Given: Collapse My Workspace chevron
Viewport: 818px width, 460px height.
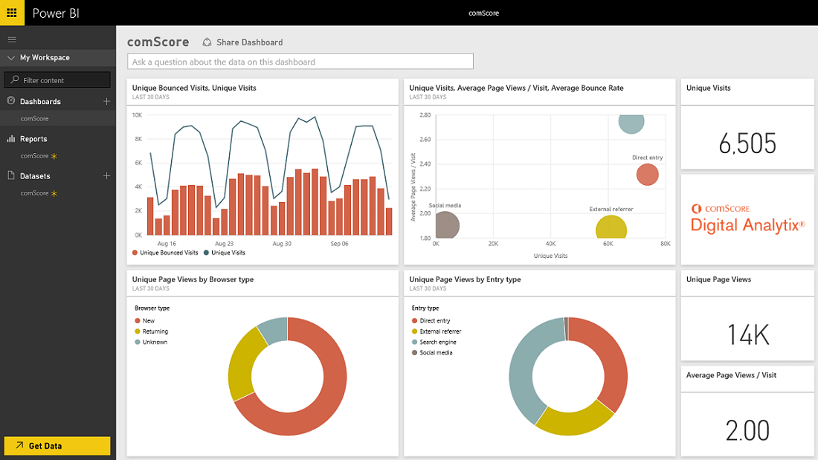Looking at the screenshot, I should click(11, 58).
